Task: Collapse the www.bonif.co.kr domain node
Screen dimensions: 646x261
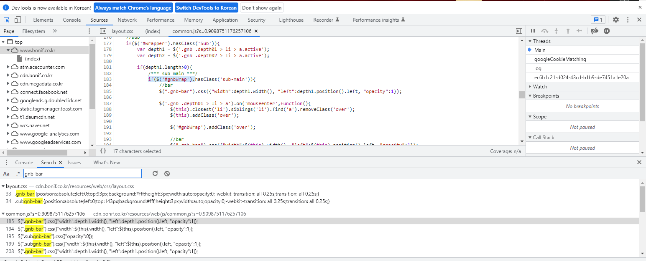Action: click(x=8, y=50)
